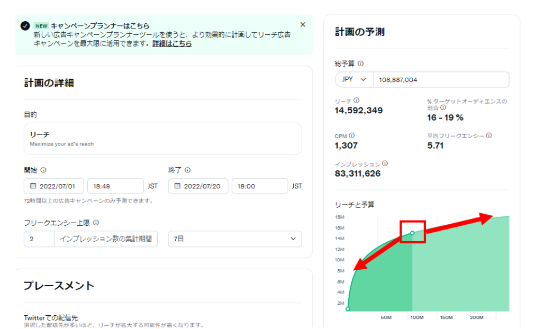Click the total budget field 108,887,004
This screenshot has height=329, width=535.
440,80
